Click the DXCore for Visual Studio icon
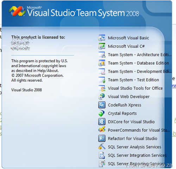176x169 pixels. (102, 121)
